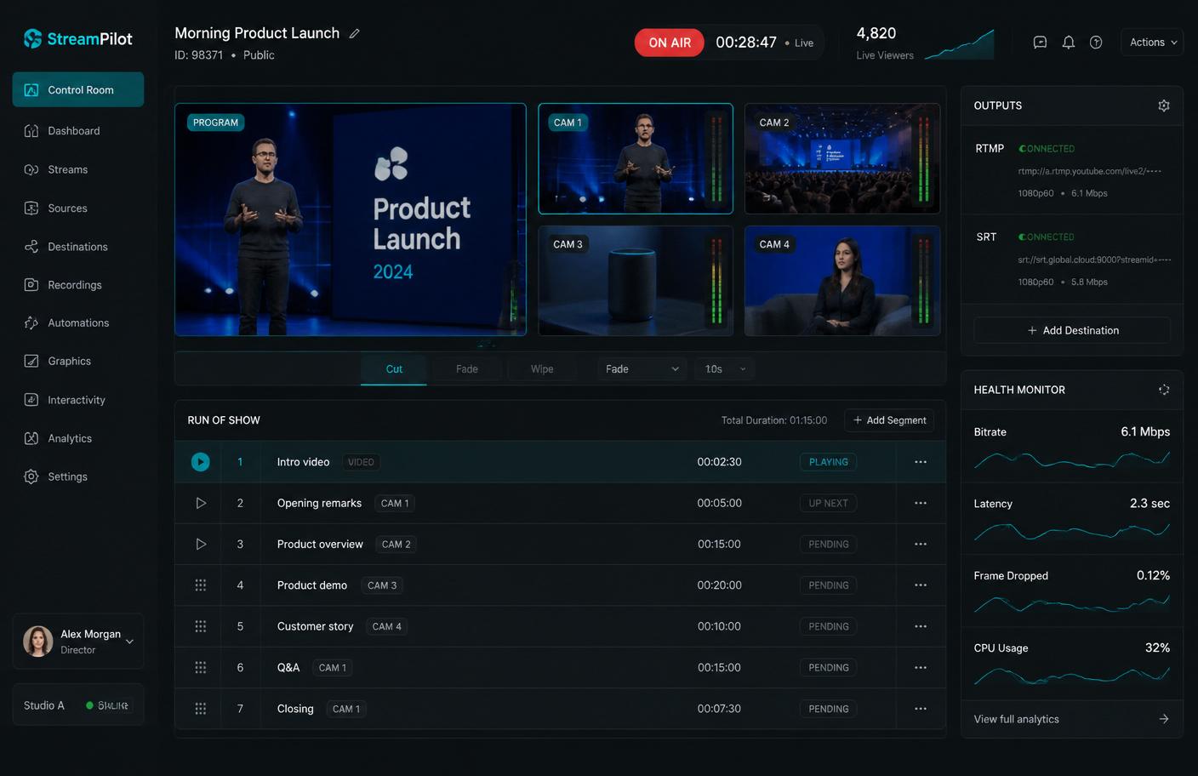Open Outputs settings gear

click(x=1164, y=106)
